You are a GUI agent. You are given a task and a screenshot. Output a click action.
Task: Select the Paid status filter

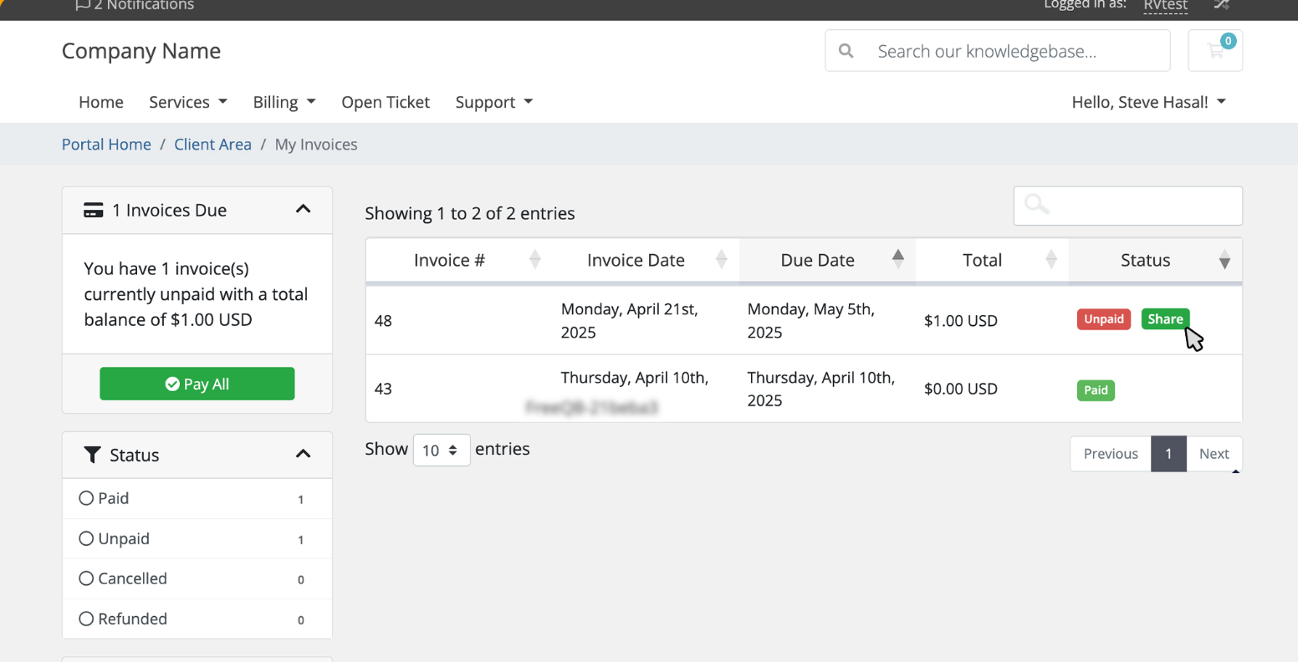point(86,498)
